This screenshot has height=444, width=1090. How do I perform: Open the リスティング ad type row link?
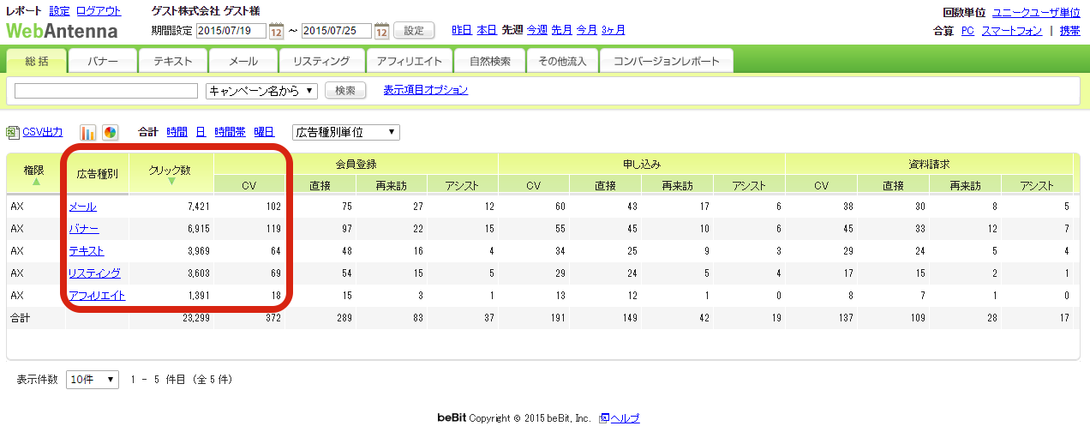click(94, 273)
